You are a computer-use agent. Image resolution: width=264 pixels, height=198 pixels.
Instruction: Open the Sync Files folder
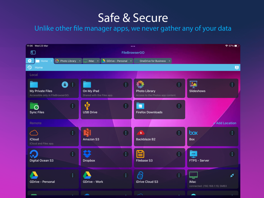point(53,109)
